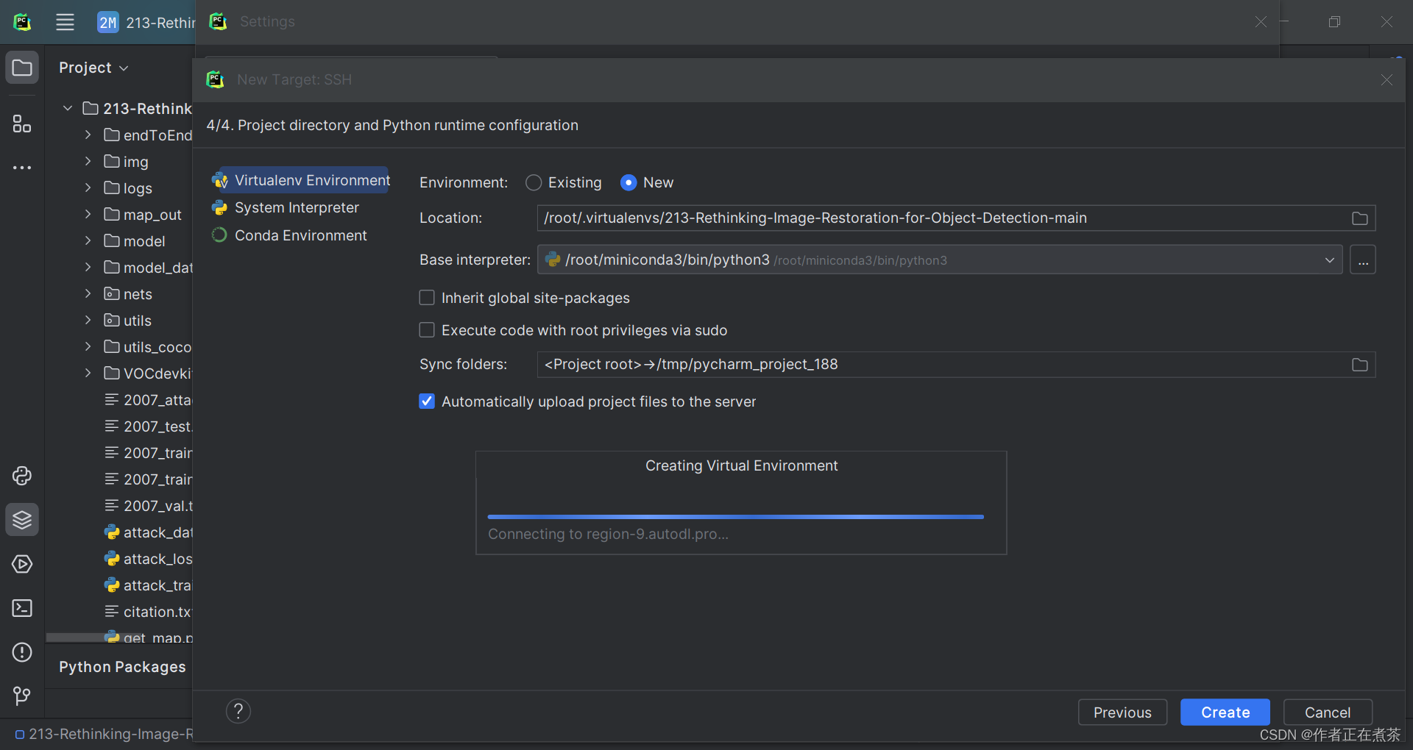Open the Run tool window
Image resolution: width=1413 pixels, height=750 pixels.
21,564
